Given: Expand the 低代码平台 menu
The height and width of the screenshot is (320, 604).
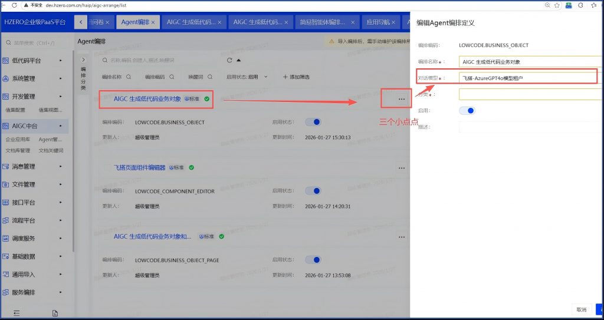Looking at the screenshot, I should [x=35, y=60].
